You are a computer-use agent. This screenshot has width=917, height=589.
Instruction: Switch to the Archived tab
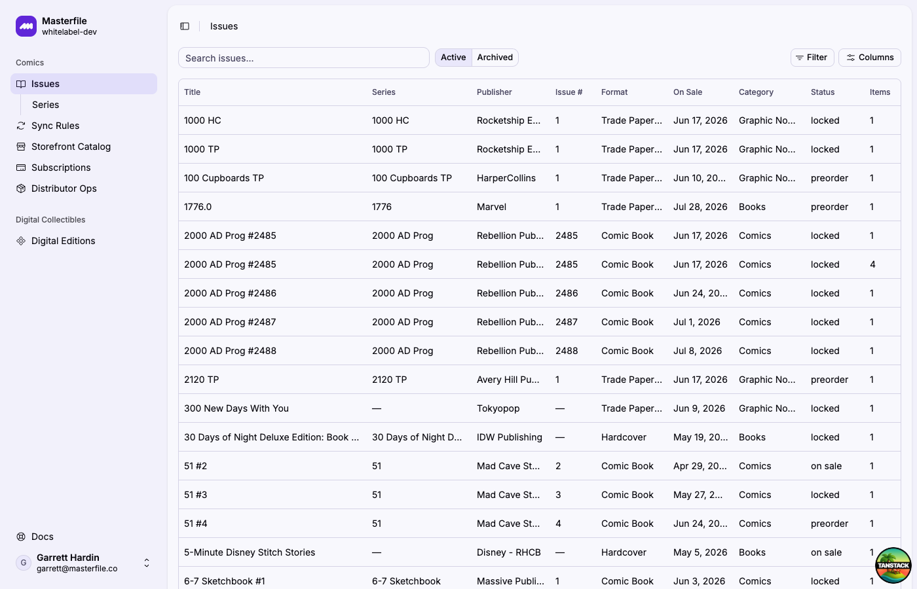495,58
